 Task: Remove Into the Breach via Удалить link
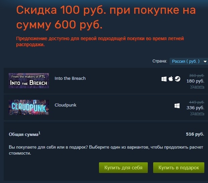point(197,87)
